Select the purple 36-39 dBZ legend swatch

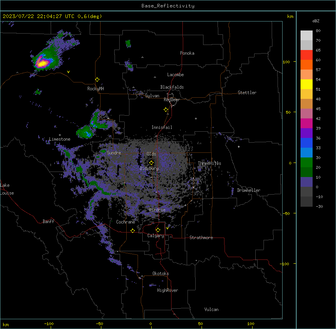point(306,133)
